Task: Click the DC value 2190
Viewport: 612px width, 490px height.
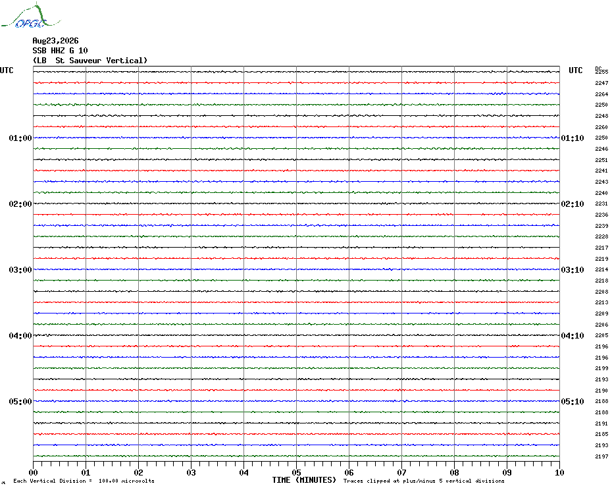Action: [601, 391]
